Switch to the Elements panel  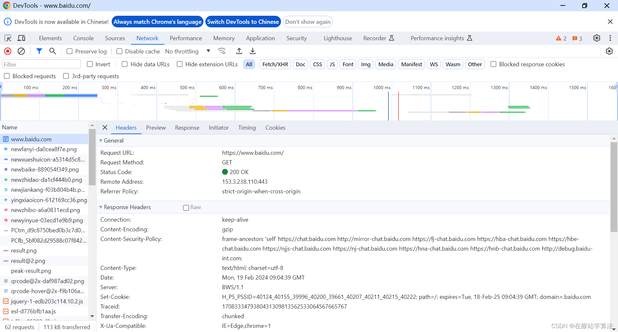tap(51, 38)
